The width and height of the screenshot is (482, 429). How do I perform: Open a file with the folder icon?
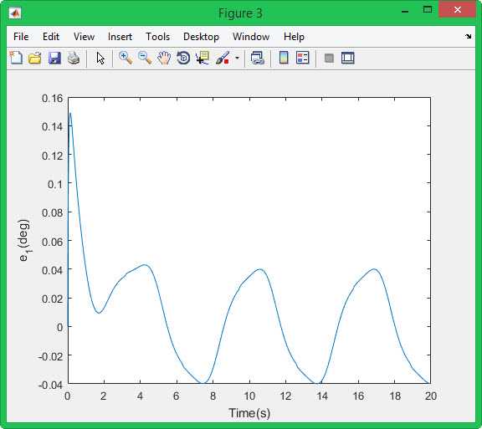coord(35,58)
